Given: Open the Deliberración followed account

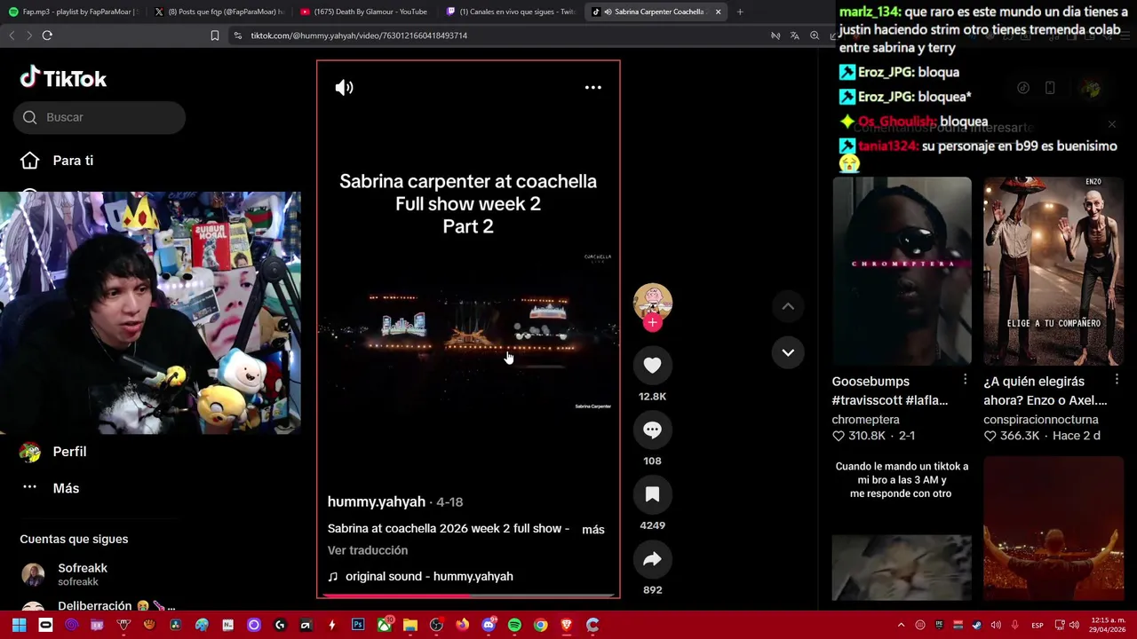Looking at the screenshot, I should (x=98, y=606).
